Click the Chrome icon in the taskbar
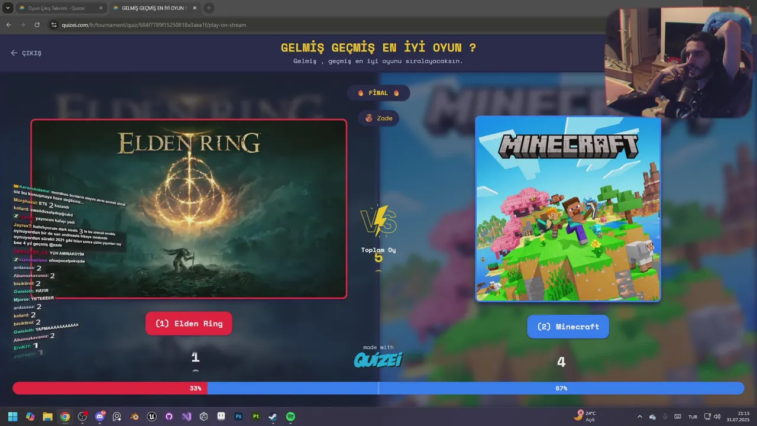757x426 pixels. 65,417
